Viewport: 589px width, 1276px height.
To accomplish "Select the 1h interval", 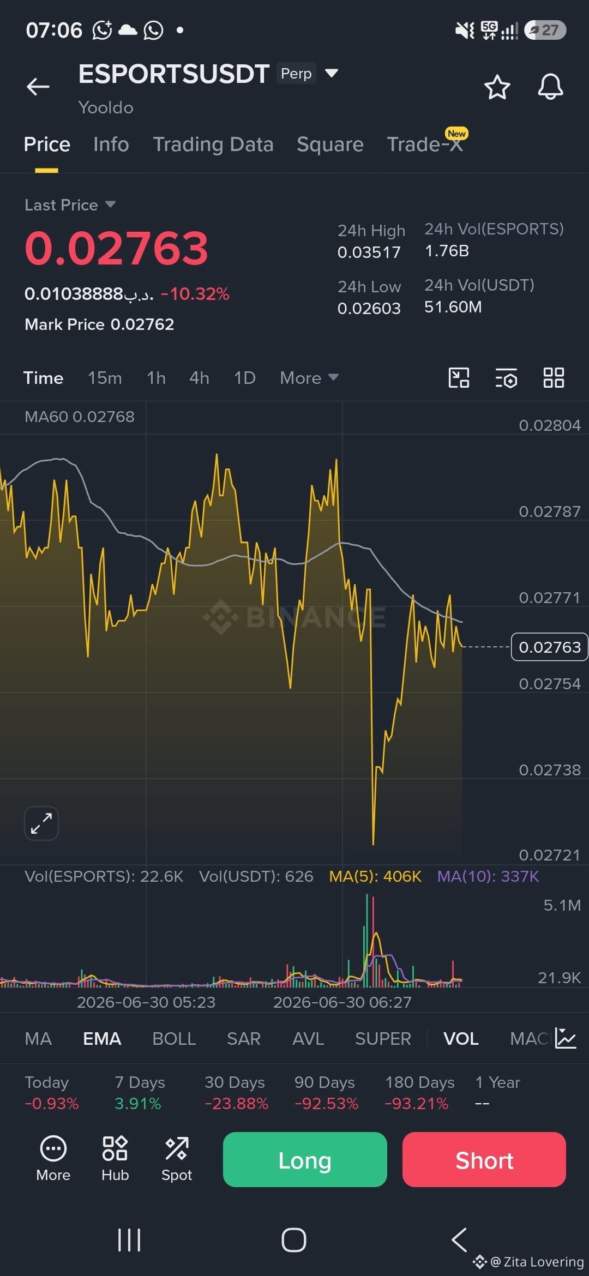I will [157, 378].
